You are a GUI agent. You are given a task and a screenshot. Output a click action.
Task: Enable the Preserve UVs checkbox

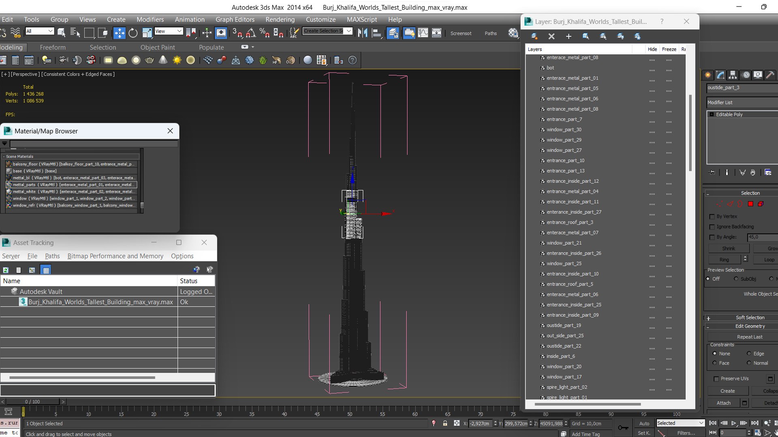pos(716,379)
